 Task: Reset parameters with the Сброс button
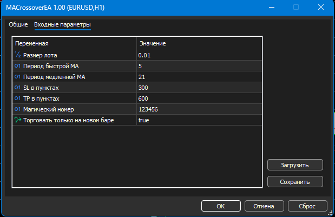[x=307, y=206]
